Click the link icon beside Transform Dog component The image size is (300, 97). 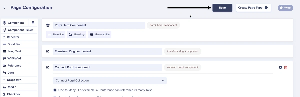(x=48, y=51)
